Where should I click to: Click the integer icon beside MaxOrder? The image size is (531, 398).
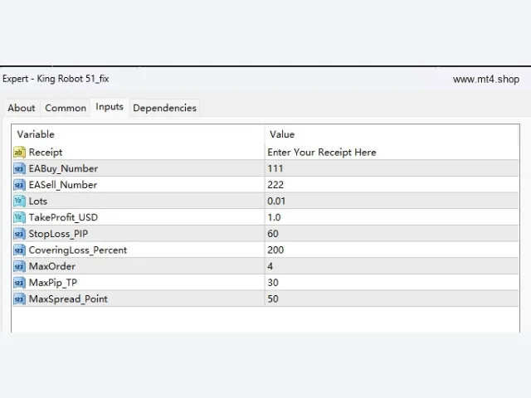pyautogui.click(x=19, y=266)
